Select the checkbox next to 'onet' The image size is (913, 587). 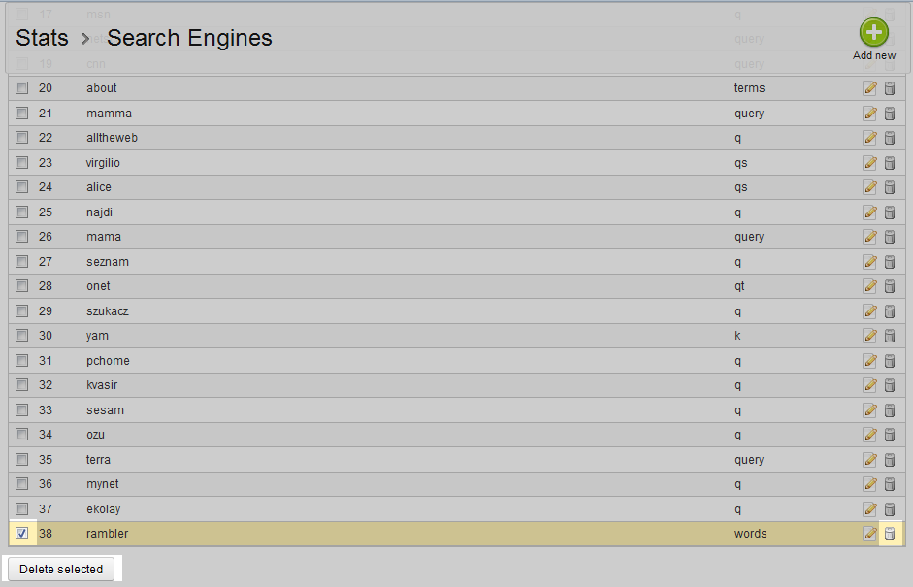click(x=22, y=286)
